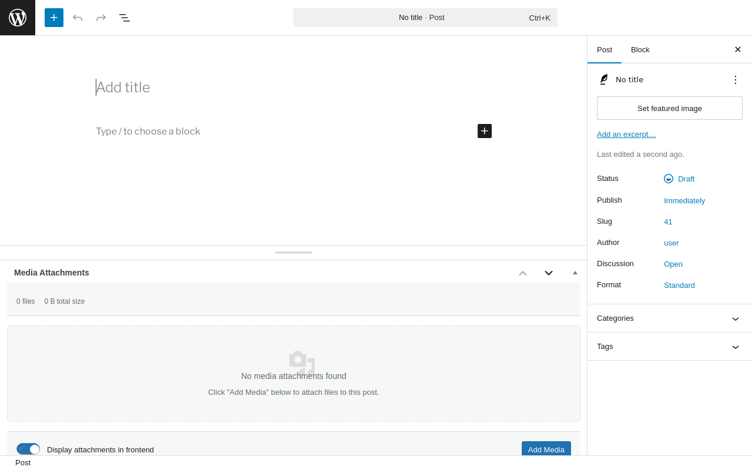The height and width of the screenshot is (470, 752).
Task: Click the 0 files count text
Action: click(25, 301)
